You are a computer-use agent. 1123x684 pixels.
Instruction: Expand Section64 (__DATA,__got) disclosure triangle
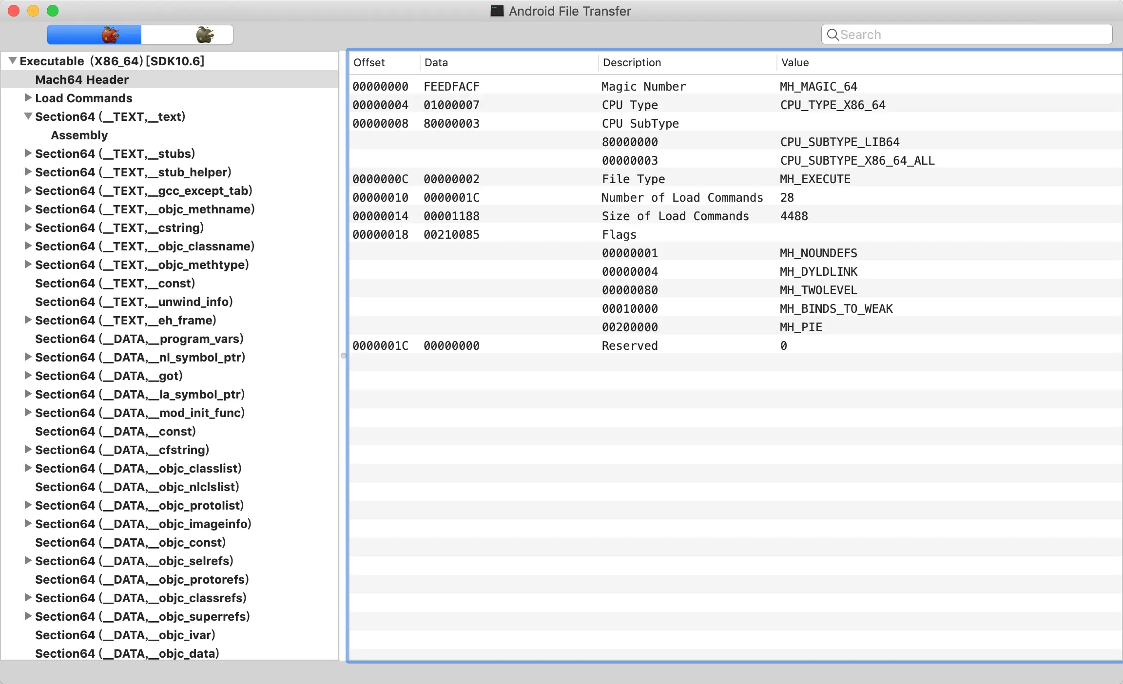(28, 376)
